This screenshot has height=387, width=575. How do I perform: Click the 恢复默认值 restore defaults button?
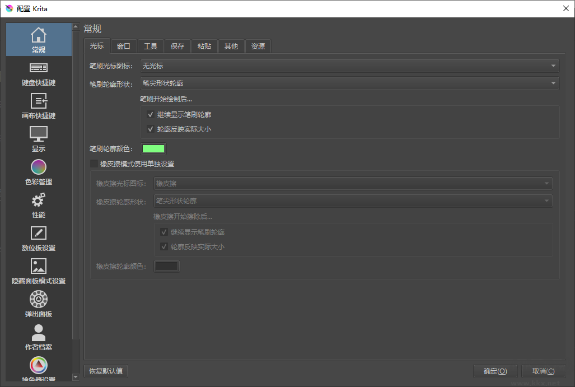[x=106, y=371]
